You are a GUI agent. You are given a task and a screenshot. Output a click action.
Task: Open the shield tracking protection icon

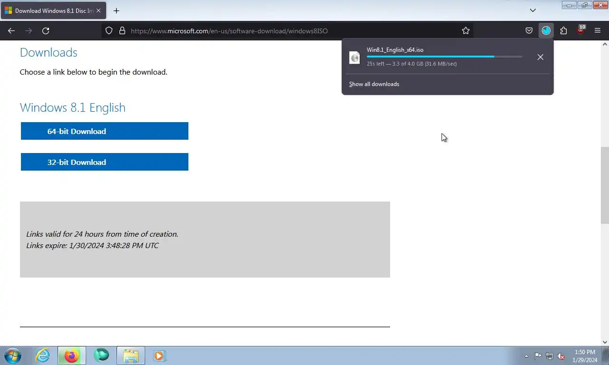tap(109, 30)
